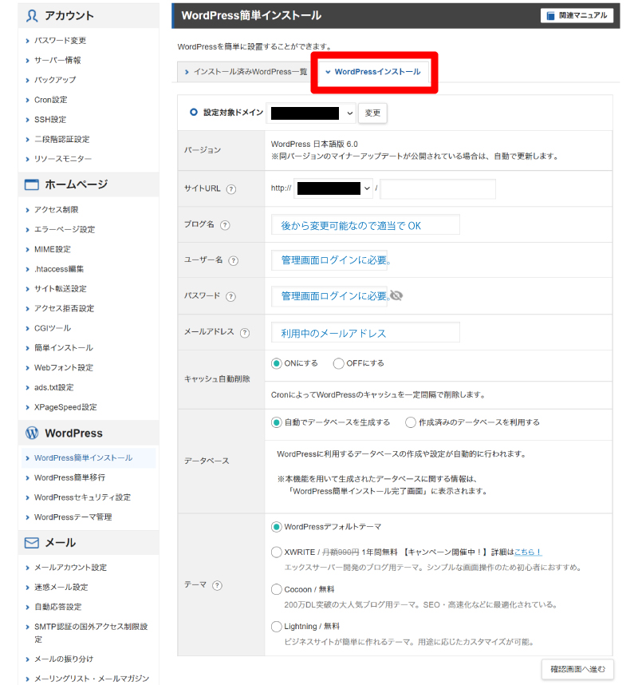Open バックアップ link
This screenshot has width=638, height=685.
point(55,80)
